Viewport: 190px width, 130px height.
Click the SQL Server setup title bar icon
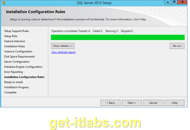tap(4, 3)
